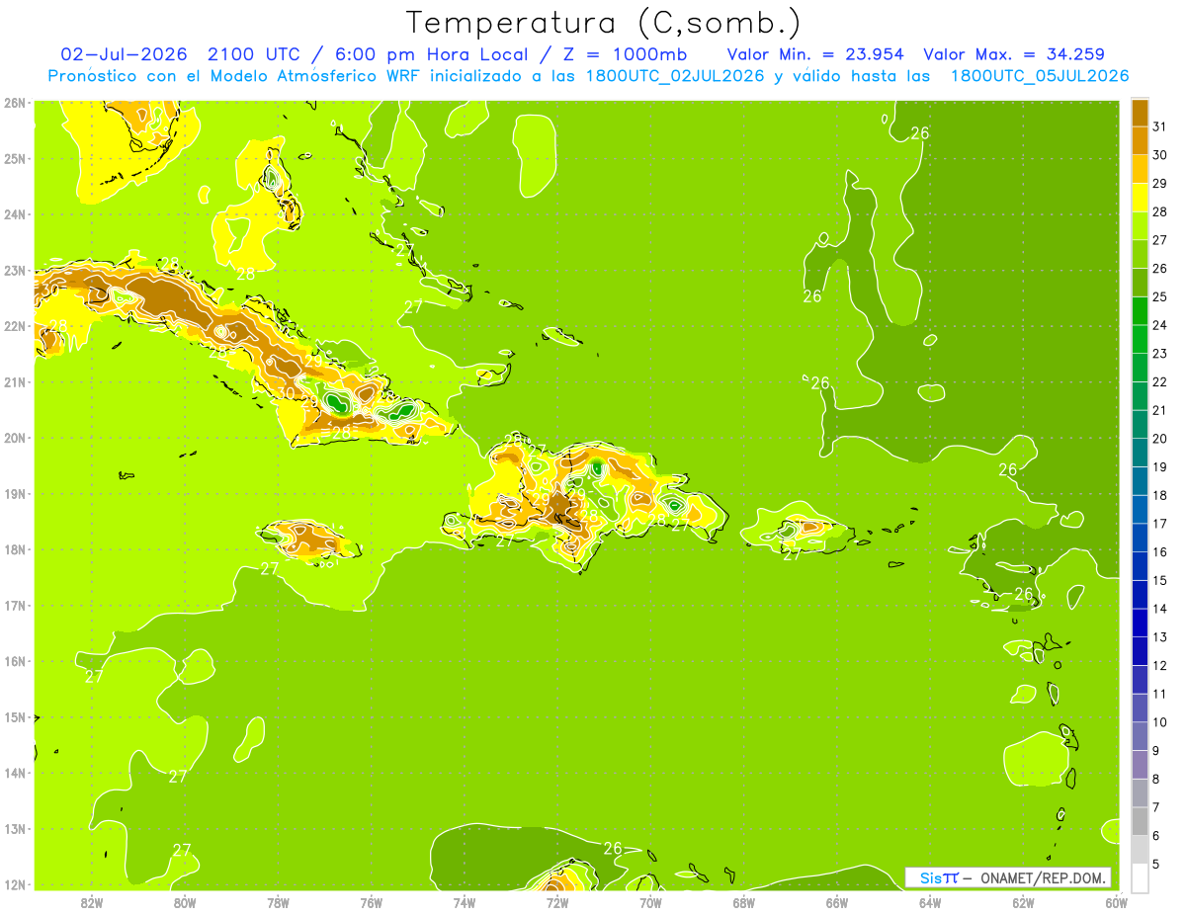Click blue legend swatch between 16 and 17

click(1140, 539)
